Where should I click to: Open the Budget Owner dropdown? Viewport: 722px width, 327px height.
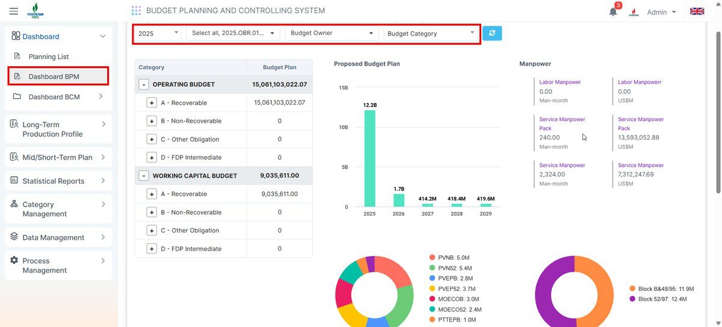click(x=332, y=33)
